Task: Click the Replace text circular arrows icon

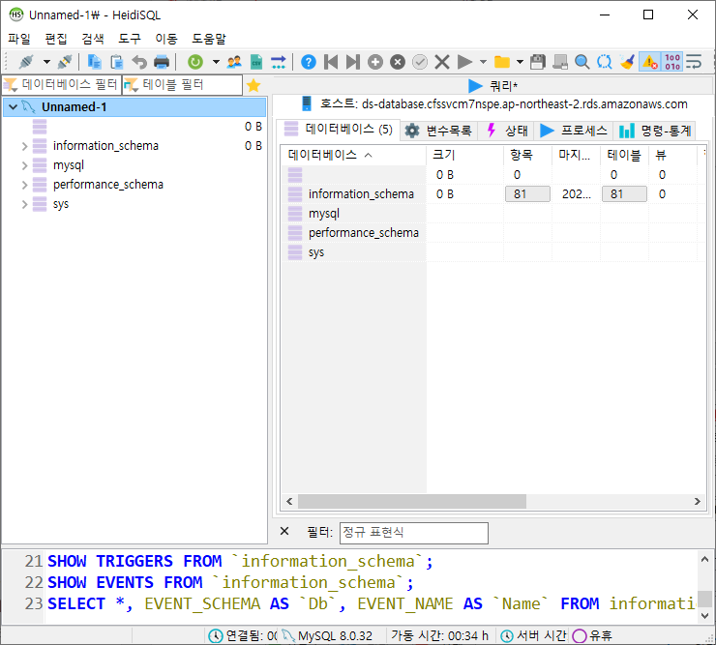Action: 605,61
